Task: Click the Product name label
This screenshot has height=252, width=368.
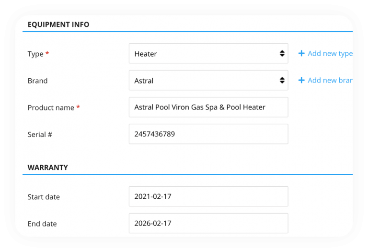Action: pos(51,108)
